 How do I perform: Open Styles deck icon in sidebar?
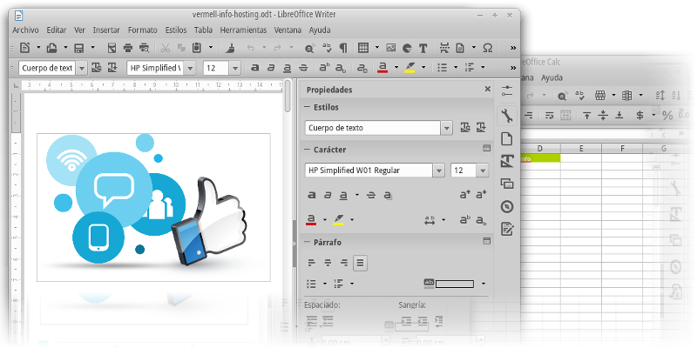[507, 161]
